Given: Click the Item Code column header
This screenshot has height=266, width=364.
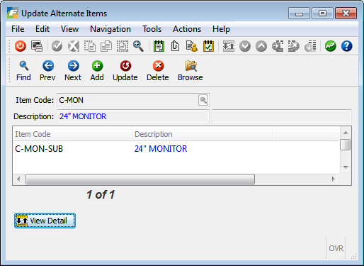Looking at the screenshot, I should coord(72,134).
